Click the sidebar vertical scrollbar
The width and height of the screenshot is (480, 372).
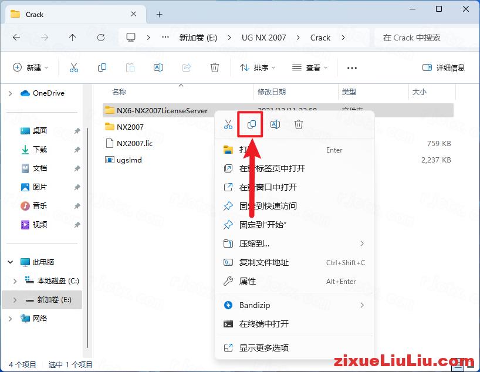87,238
